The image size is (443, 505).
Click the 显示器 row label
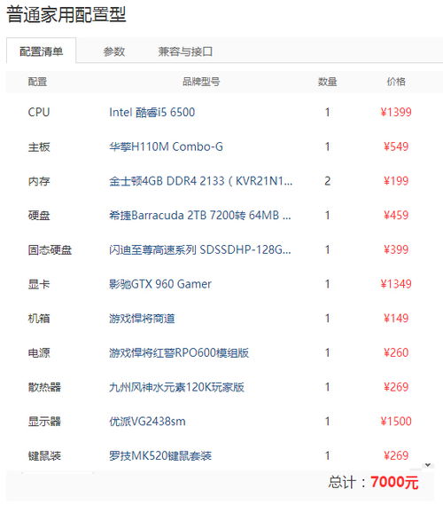(44, 422)
